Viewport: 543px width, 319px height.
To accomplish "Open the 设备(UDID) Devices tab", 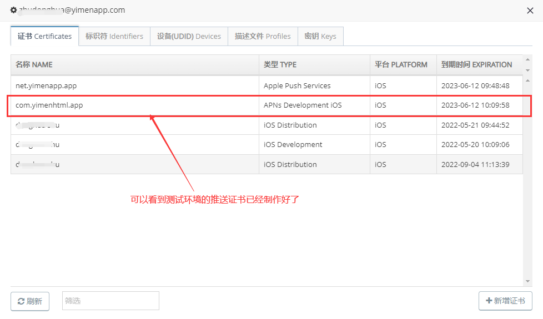I will [x=189, y=36].
